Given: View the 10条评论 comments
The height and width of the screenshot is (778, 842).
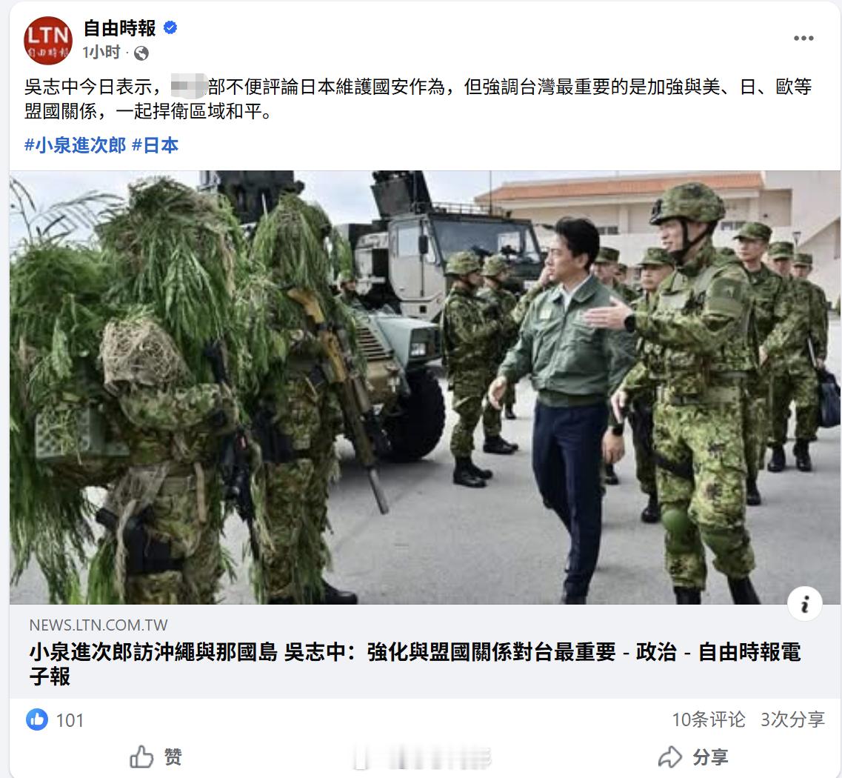Looking at the screenshot, I should point(708,719).
